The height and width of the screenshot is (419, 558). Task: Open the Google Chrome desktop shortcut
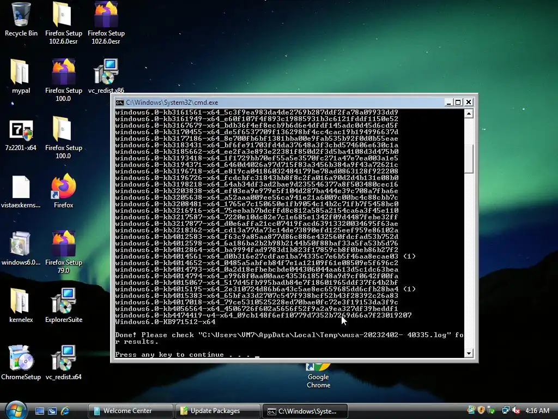318,376
